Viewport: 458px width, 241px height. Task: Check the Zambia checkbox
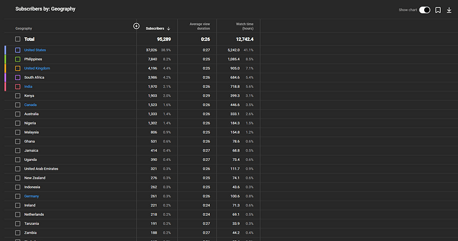[x=18, y=232]
